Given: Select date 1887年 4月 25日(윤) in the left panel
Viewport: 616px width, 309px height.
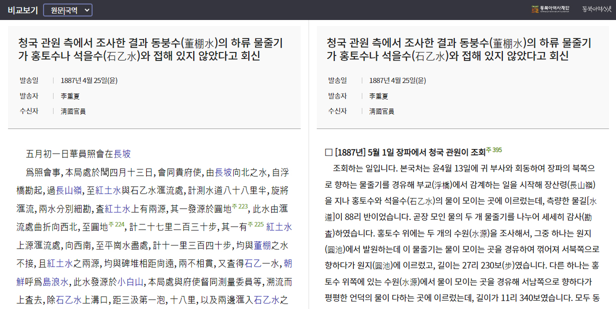Looking at the screenshot, I should coord(89,80).
